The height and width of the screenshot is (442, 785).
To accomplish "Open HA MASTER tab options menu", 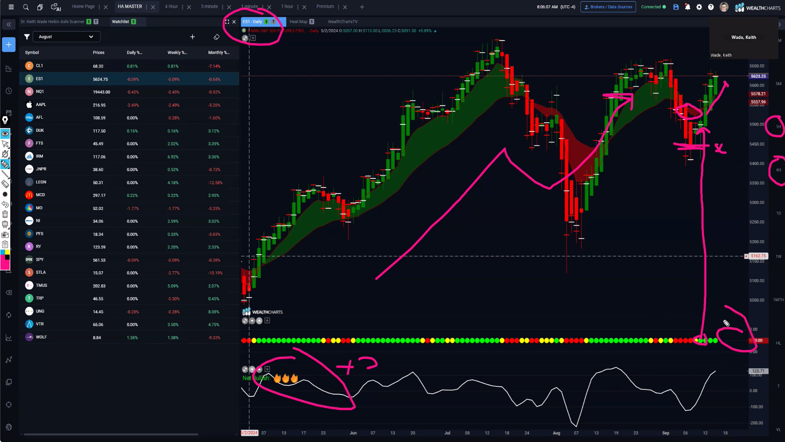I will [x=146, y=7].
